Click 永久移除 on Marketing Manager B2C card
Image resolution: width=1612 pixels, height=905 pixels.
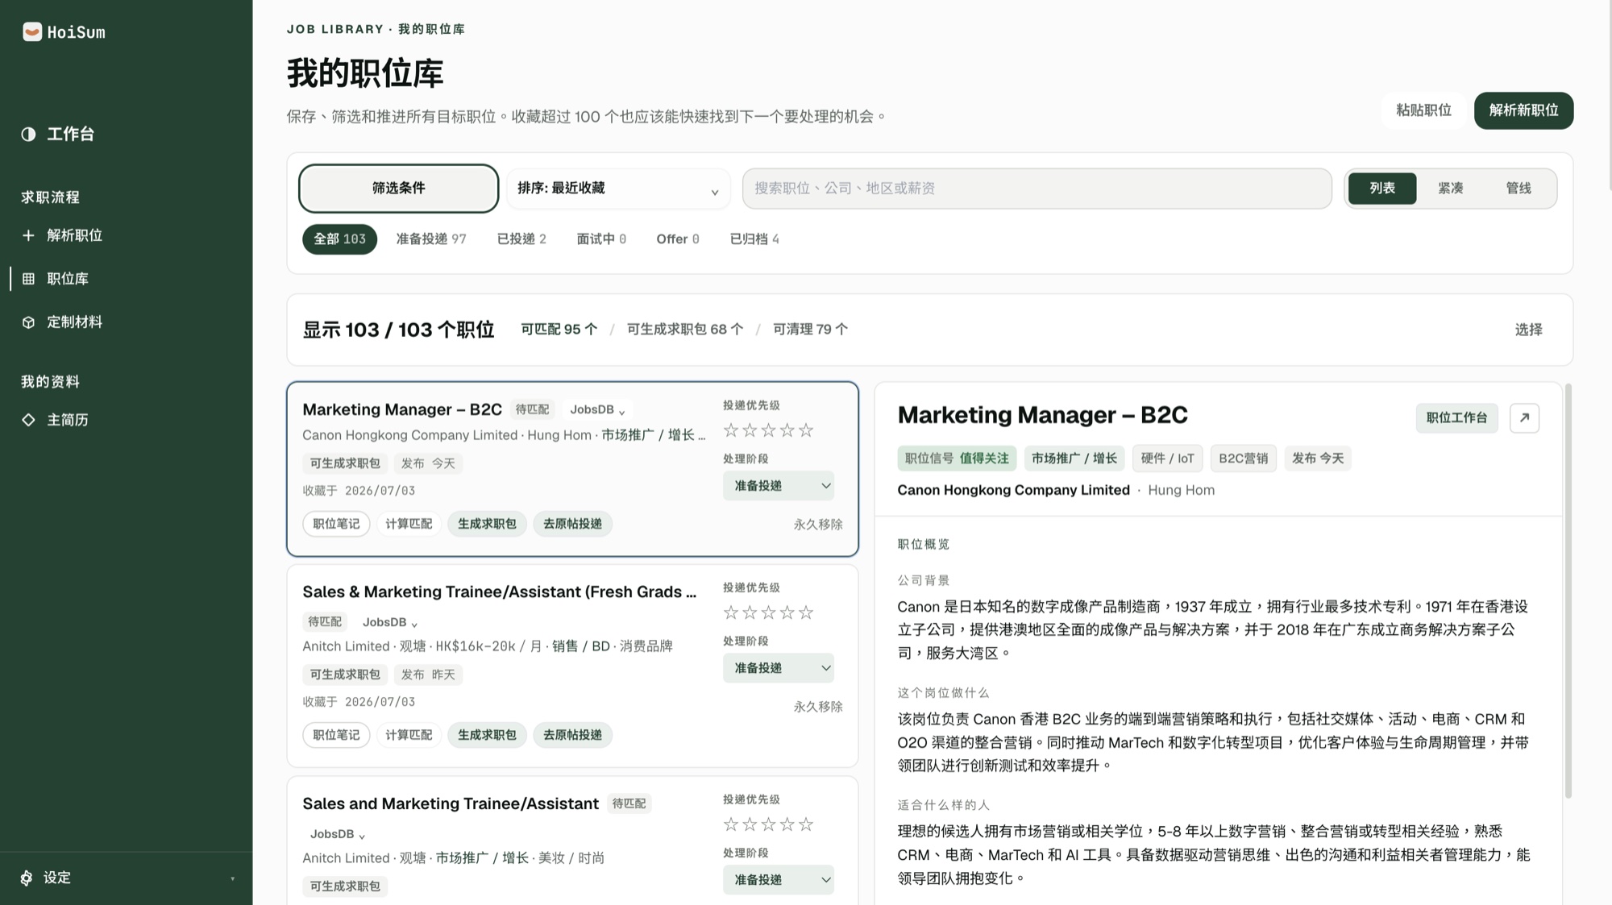(x=817, y=525)
